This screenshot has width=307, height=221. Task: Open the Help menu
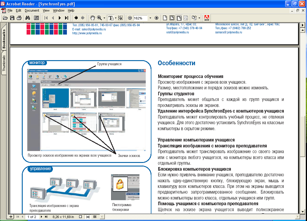71,10
